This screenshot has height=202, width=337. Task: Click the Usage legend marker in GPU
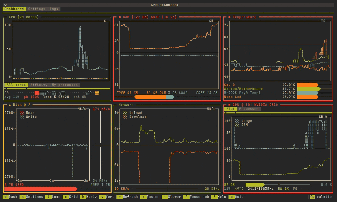point(237,121)
